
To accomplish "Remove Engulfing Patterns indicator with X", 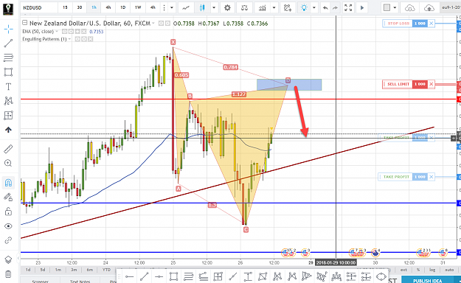I will 90,39.
